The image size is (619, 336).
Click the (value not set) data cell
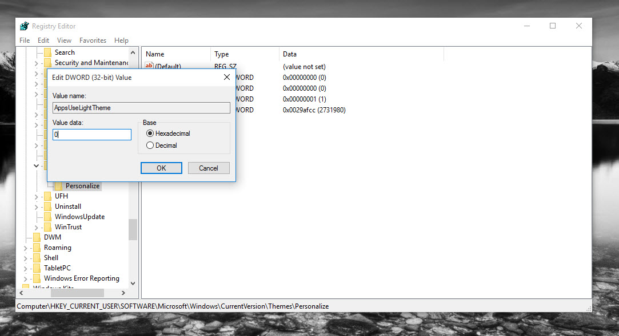pos(304,67)
